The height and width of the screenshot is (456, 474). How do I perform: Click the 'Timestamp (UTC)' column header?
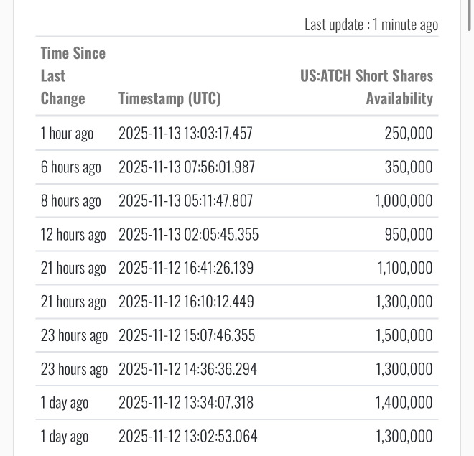169,98
